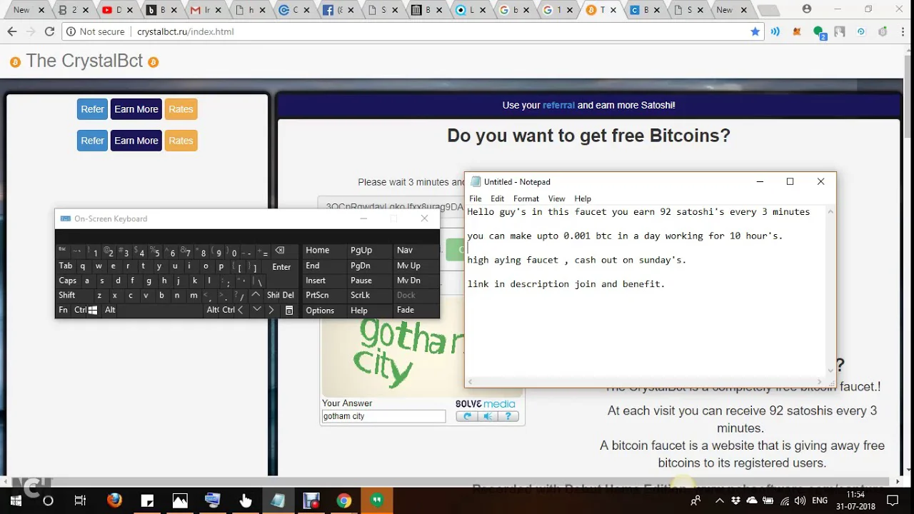The image size is (914, 514).
Task: Open the Windows Start menu
Action: (x=16, y=501)
